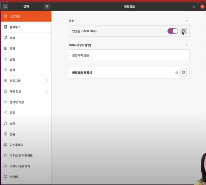
Task: Click the 블루투스 Bluetooth icon
Action: 5,27
